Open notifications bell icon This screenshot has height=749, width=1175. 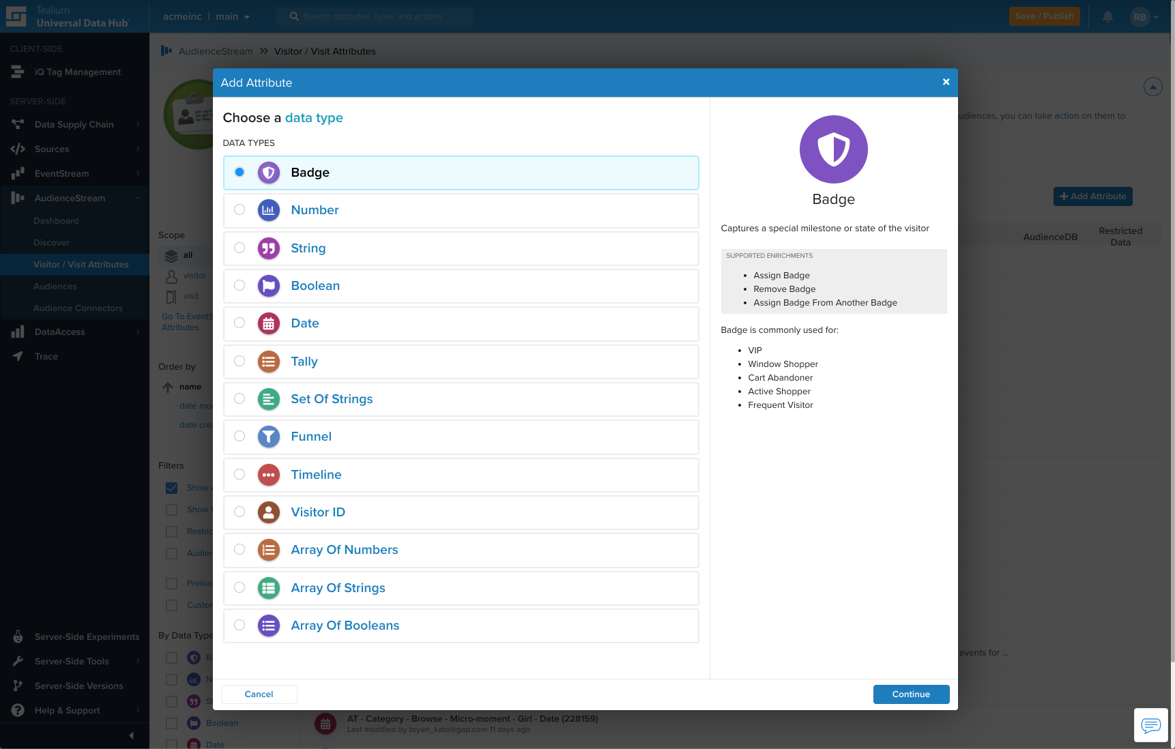(1108, 16)
